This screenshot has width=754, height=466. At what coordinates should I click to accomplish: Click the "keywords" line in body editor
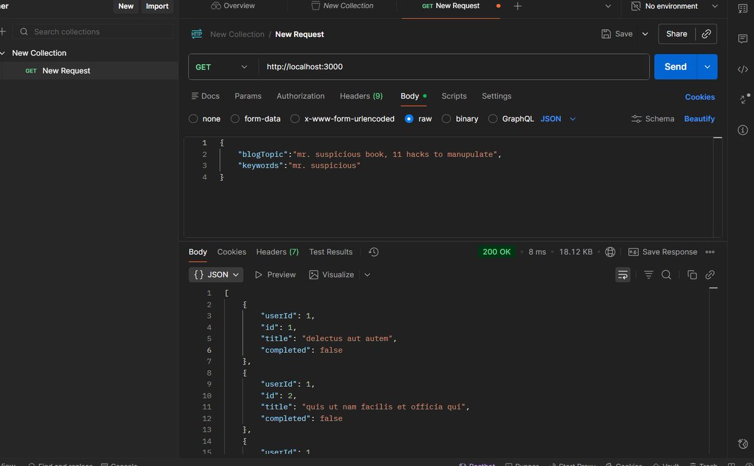point(298,166)
